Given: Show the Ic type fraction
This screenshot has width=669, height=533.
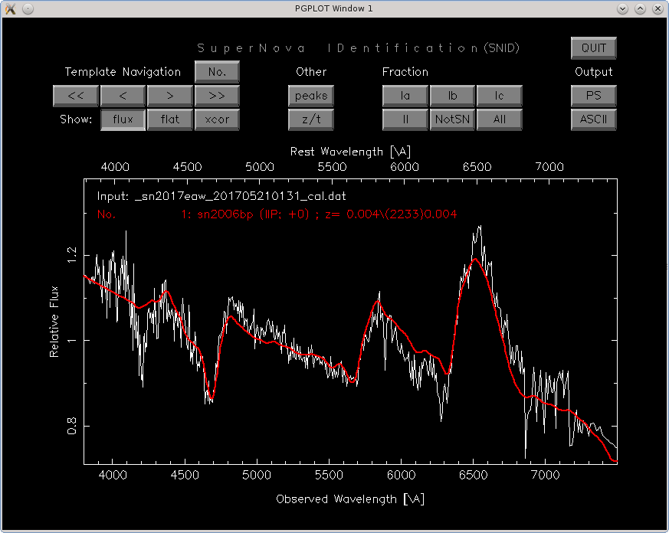Looking at the screenshot, I should (499, 96).
